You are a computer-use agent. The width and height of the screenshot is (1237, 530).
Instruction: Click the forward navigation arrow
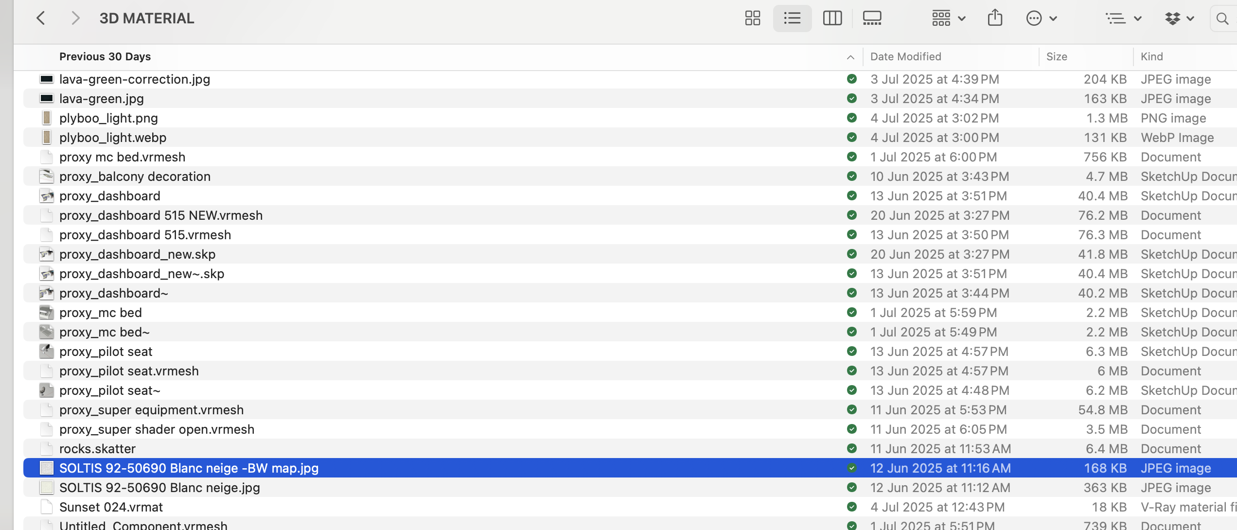tap(75, 18)
